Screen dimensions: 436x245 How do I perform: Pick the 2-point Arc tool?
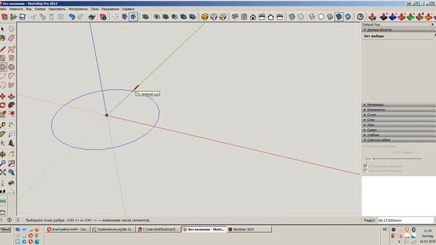coord(12,76)
